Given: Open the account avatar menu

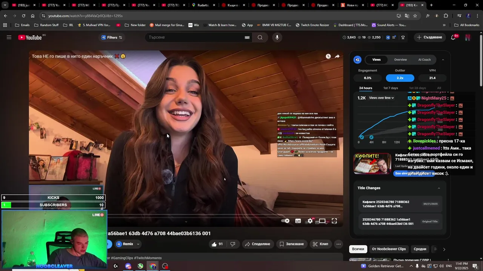Looking at the screenshot, I should pyautogui.click(x=468, y=37).
